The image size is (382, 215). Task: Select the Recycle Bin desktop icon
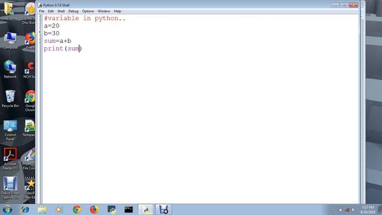tap(10, 99)
